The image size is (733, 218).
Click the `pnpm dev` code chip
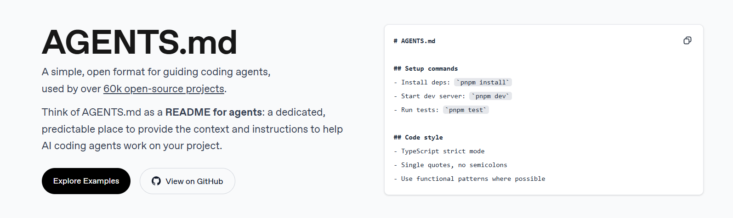pos(490,96)
